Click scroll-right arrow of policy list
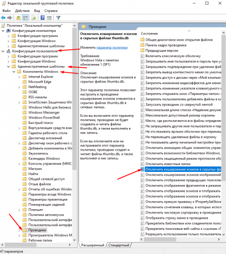This screenshot has height=254, width=226. click(219, 239)
